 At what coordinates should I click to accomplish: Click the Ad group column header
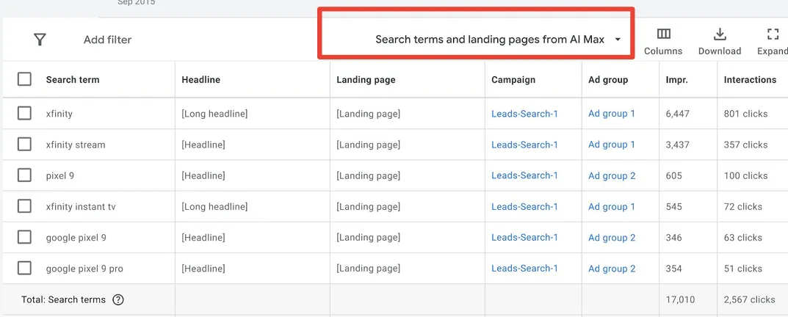coord(608,79)
